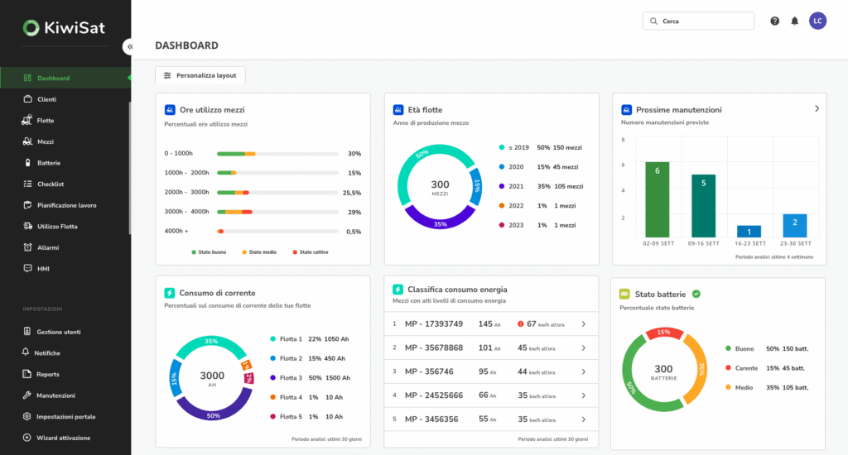Screen dimensions: 848x455
Task: Open details chevron for MP - 3456356
Action: [x=584, y=419]
